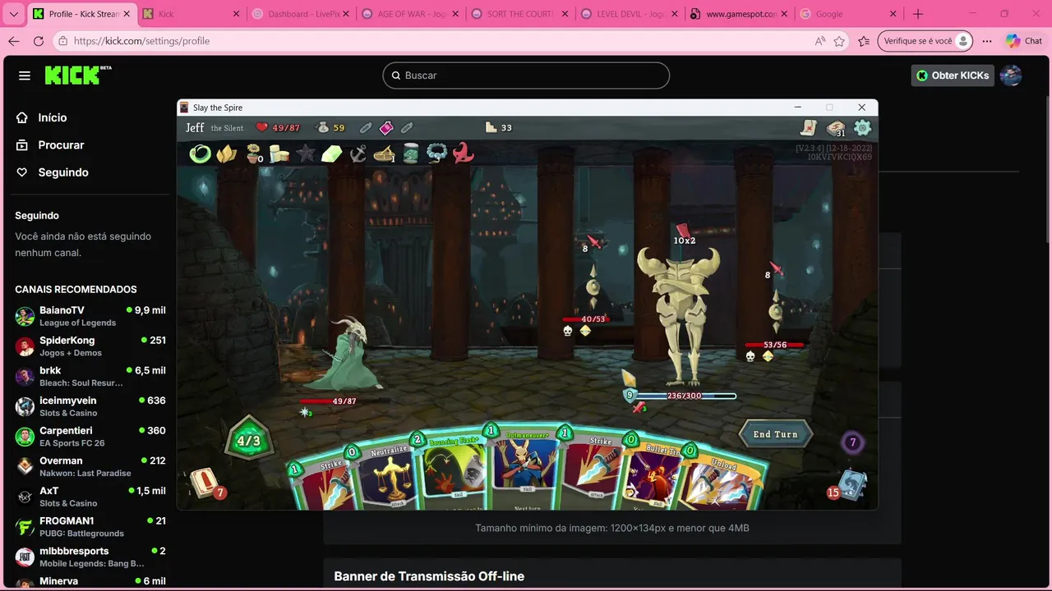Click the anchor relic

pos(358,153)
